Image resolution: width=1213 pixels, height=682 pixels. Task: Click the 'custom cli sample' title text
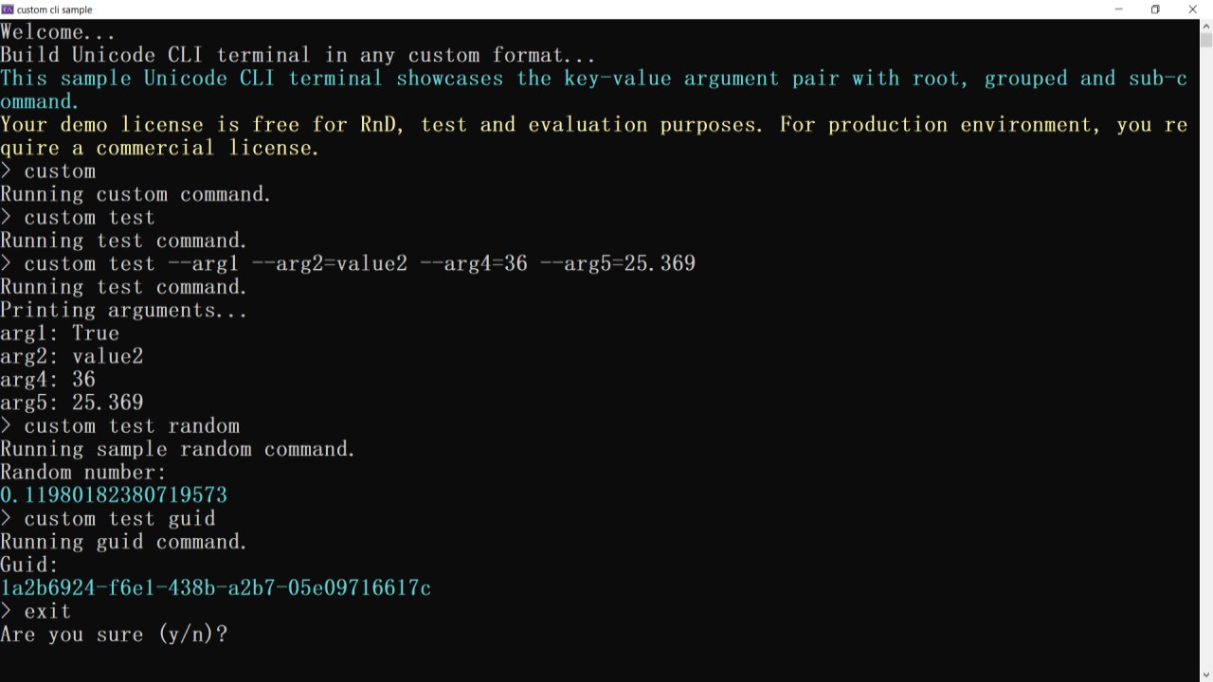pos(55,9)
